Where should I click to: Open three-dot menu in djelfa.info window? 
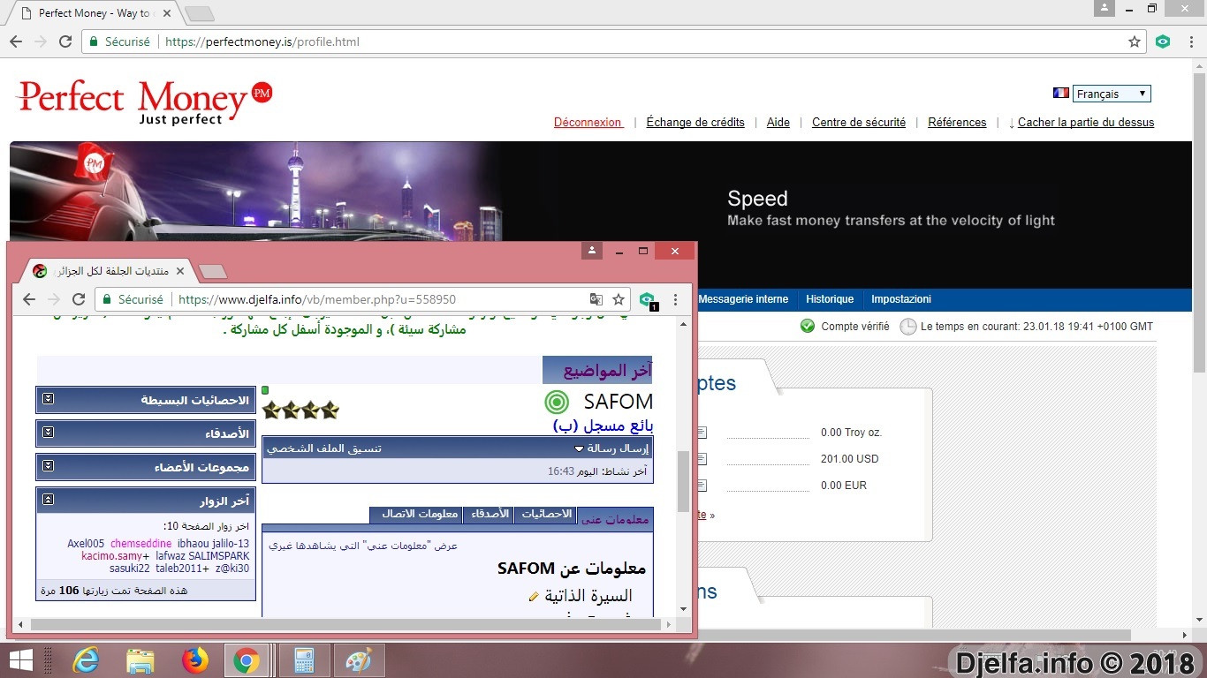pos(676,299)
